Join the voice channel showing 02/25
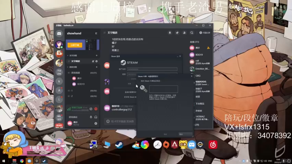The image size is (292, 164). 82,73
